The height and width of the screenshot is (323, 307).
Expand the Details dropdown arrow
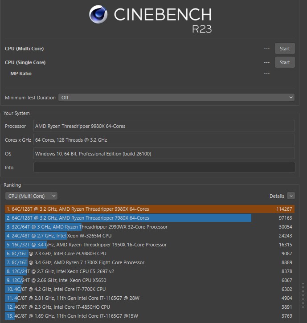tap(291, 196)
